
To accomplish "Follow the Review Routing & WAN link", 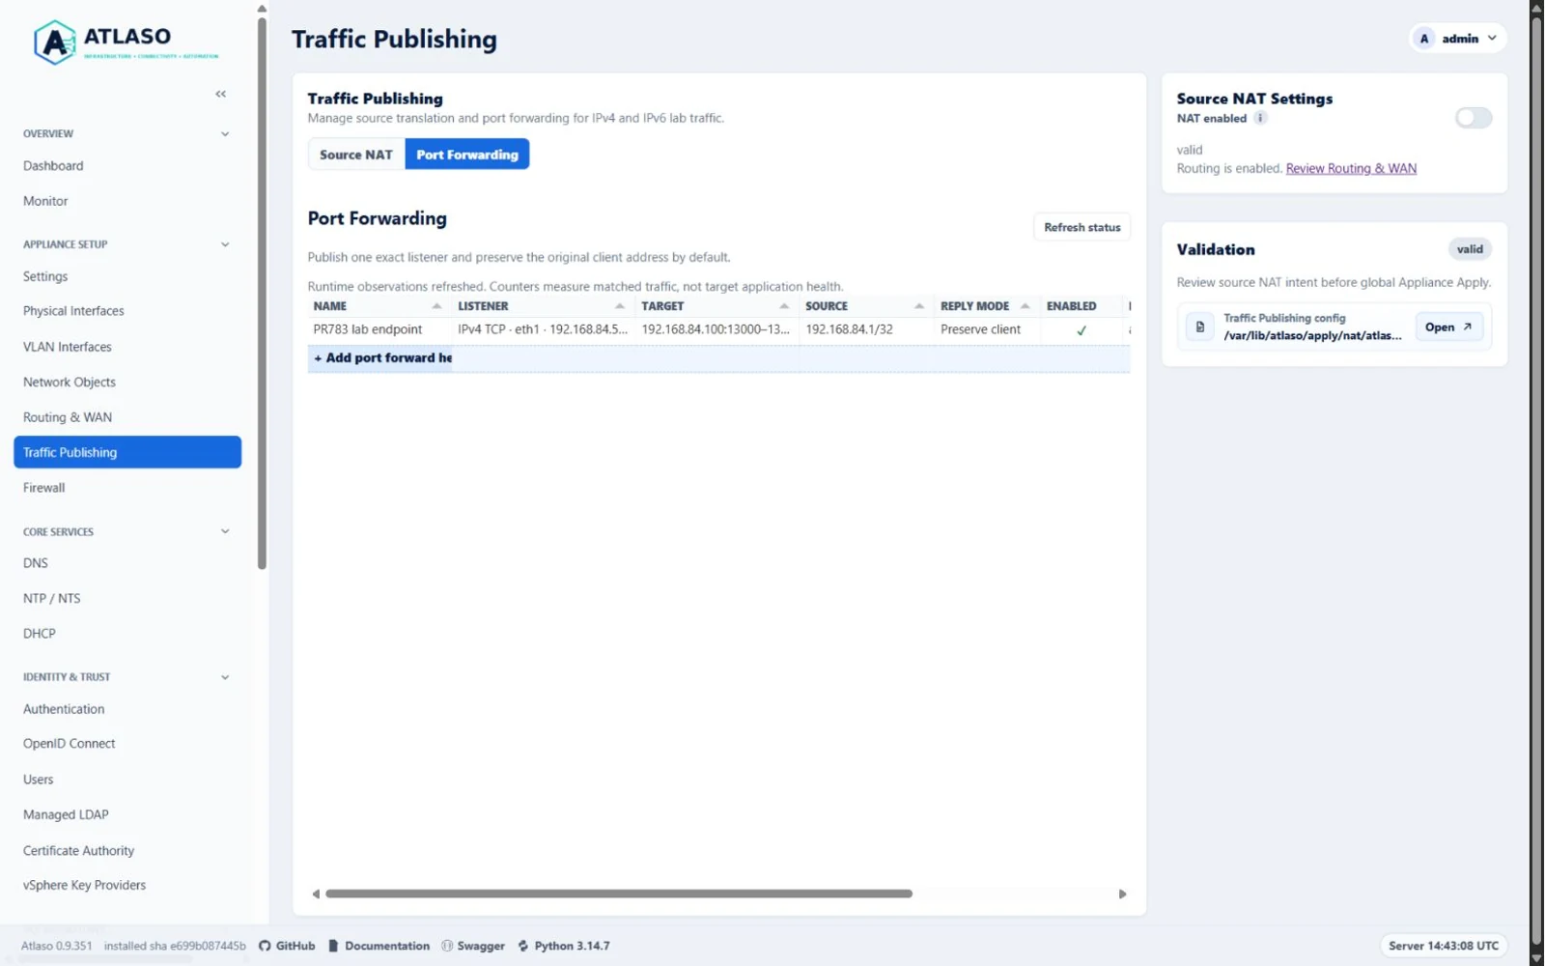I will click(1351, 169).
